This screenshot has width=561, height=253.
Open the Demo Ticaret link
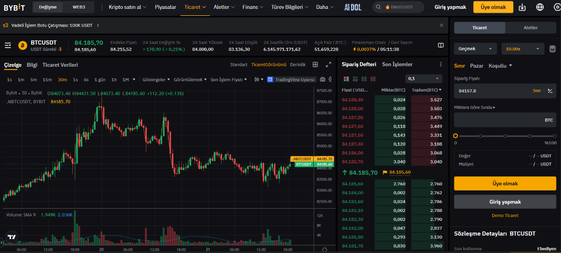[505, 216]
